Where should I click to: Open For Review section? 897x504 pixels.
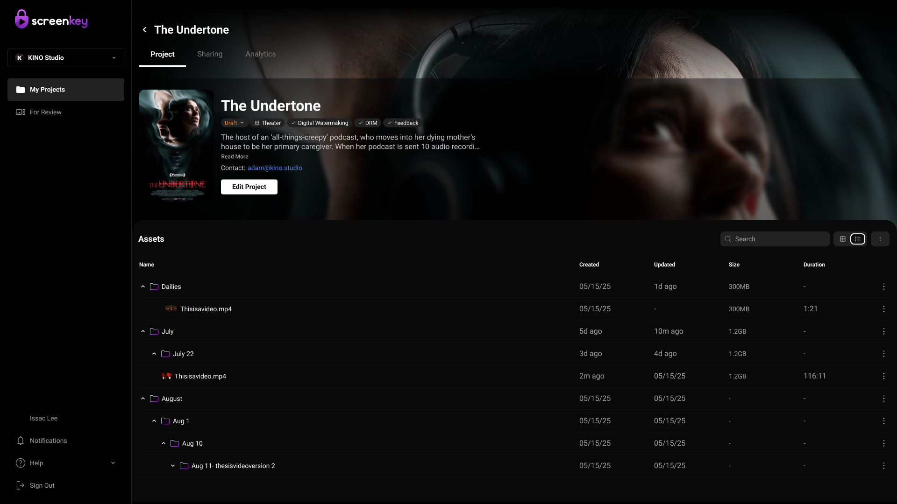pos(45,112)
